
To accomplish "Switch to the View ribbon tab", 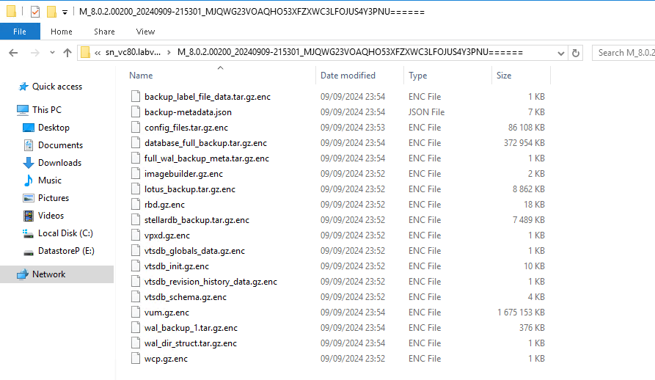I will [145, 32].
